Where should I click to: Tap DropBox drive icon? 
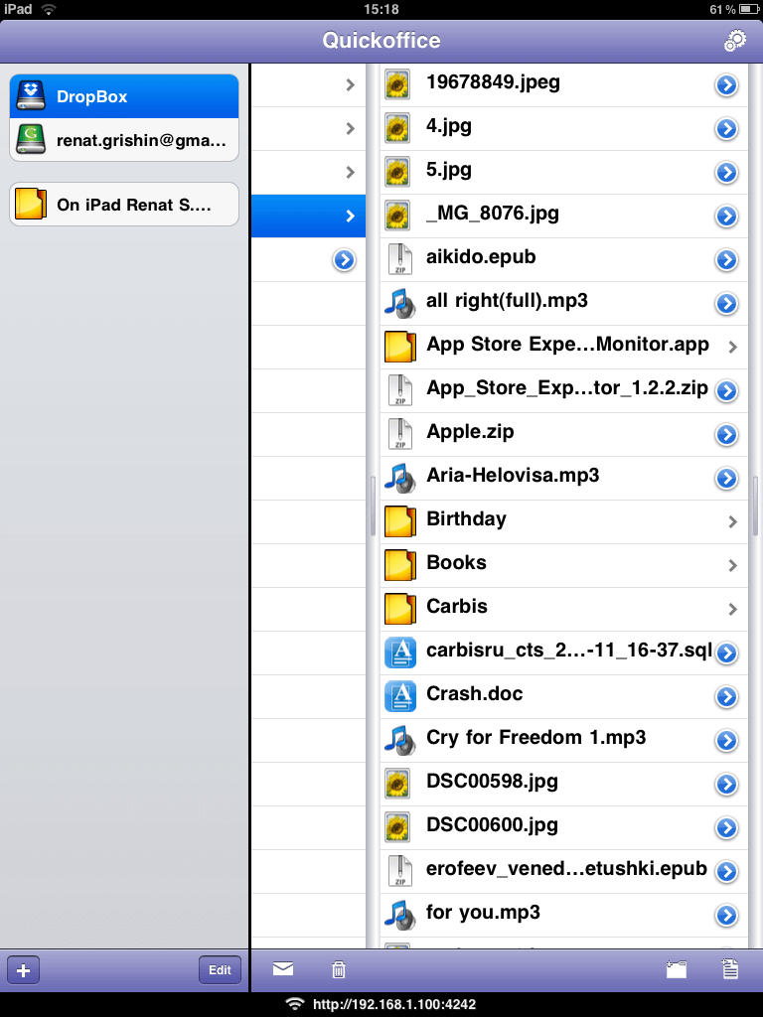click(x=31, y=95)
